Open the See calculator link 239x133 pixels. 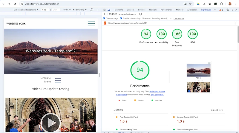click(157, 95)
